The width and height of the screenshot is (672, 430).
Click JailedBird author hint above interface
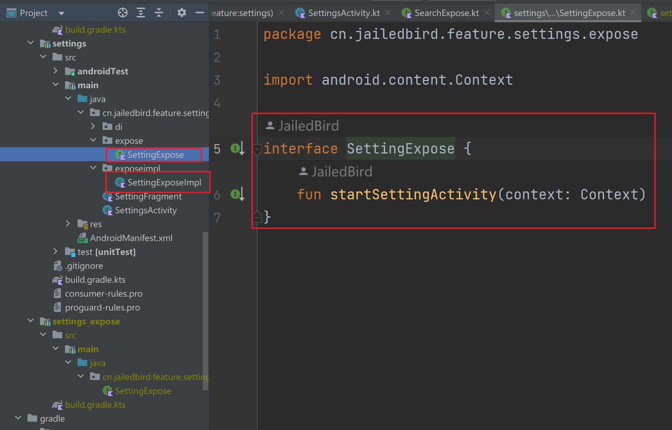tap(308, 126)
